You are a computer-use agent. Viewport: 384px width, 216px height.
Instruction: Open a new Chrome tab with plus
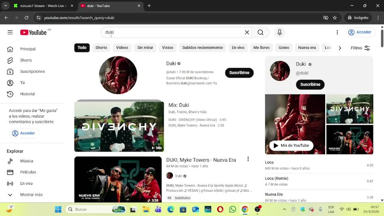pyautogui.click(x=149, y=6)
